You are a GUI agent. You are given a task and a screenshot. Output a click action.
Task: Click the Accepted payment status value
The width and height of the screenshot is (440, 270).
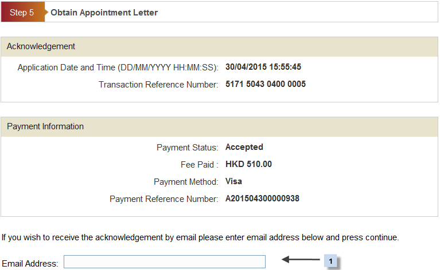coord(244,147)
